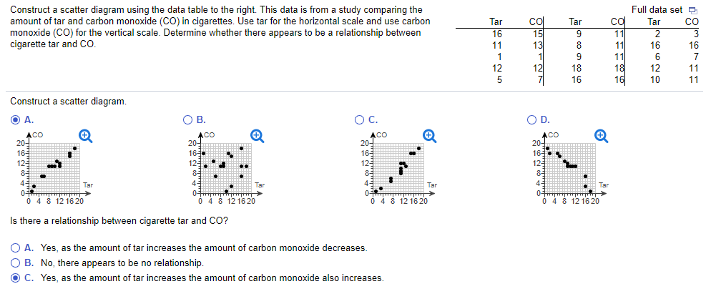Click the first Tar column header
The width and height of the screenshot is (706, 294).
click(496, 21)
